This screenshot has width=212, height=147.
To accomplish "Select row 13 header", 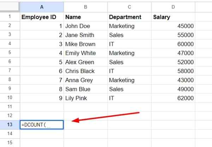I will click(10, 125).
